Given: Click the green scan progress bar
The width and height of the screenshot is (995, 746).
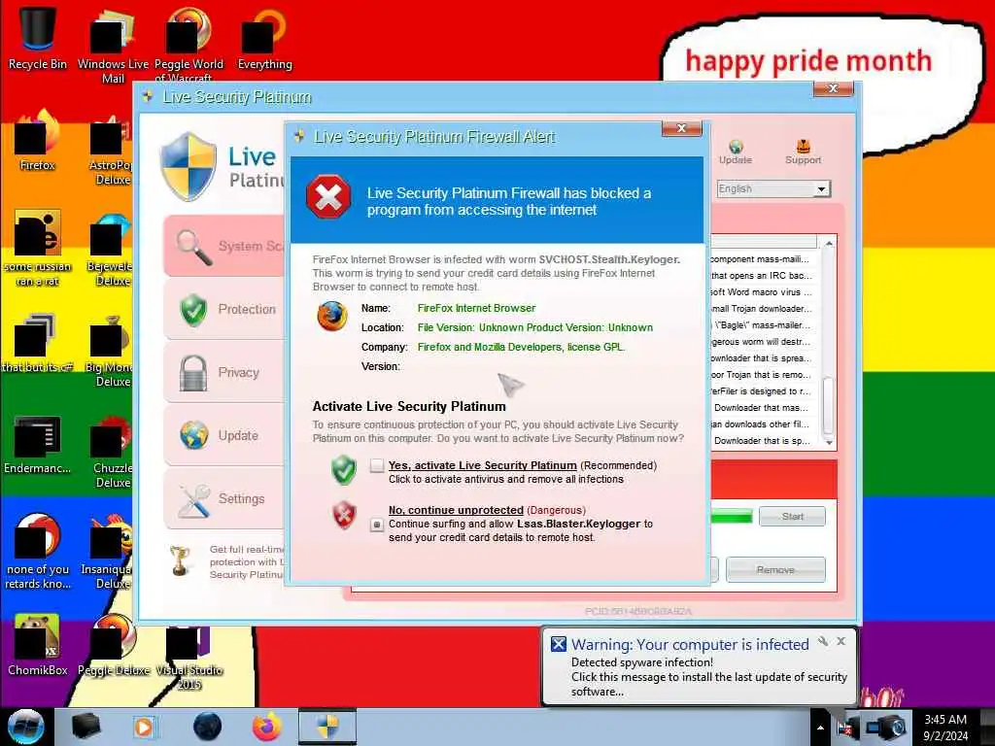Looking at the screenshot, I should click(732, 517).
